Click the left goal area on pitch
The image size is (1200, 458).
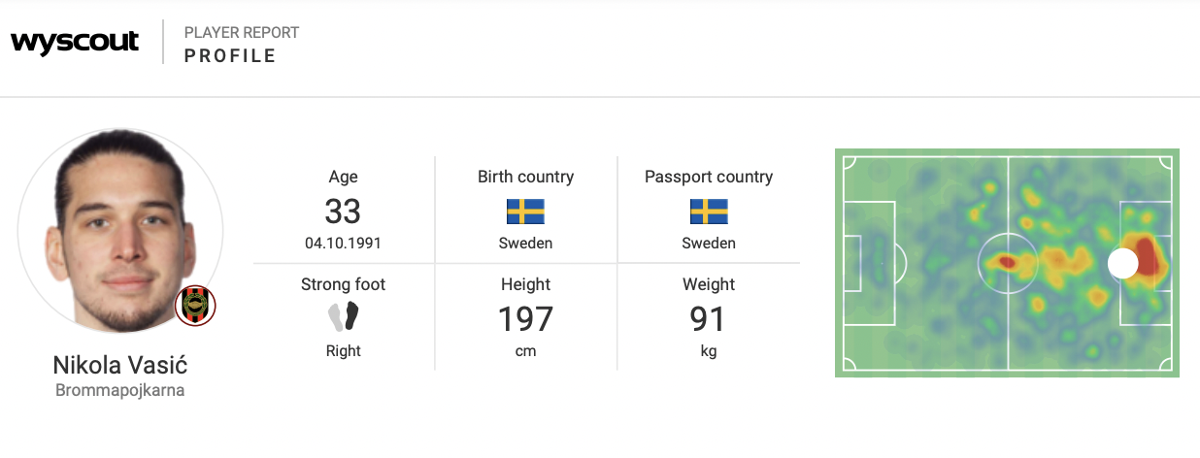[852, 263]
